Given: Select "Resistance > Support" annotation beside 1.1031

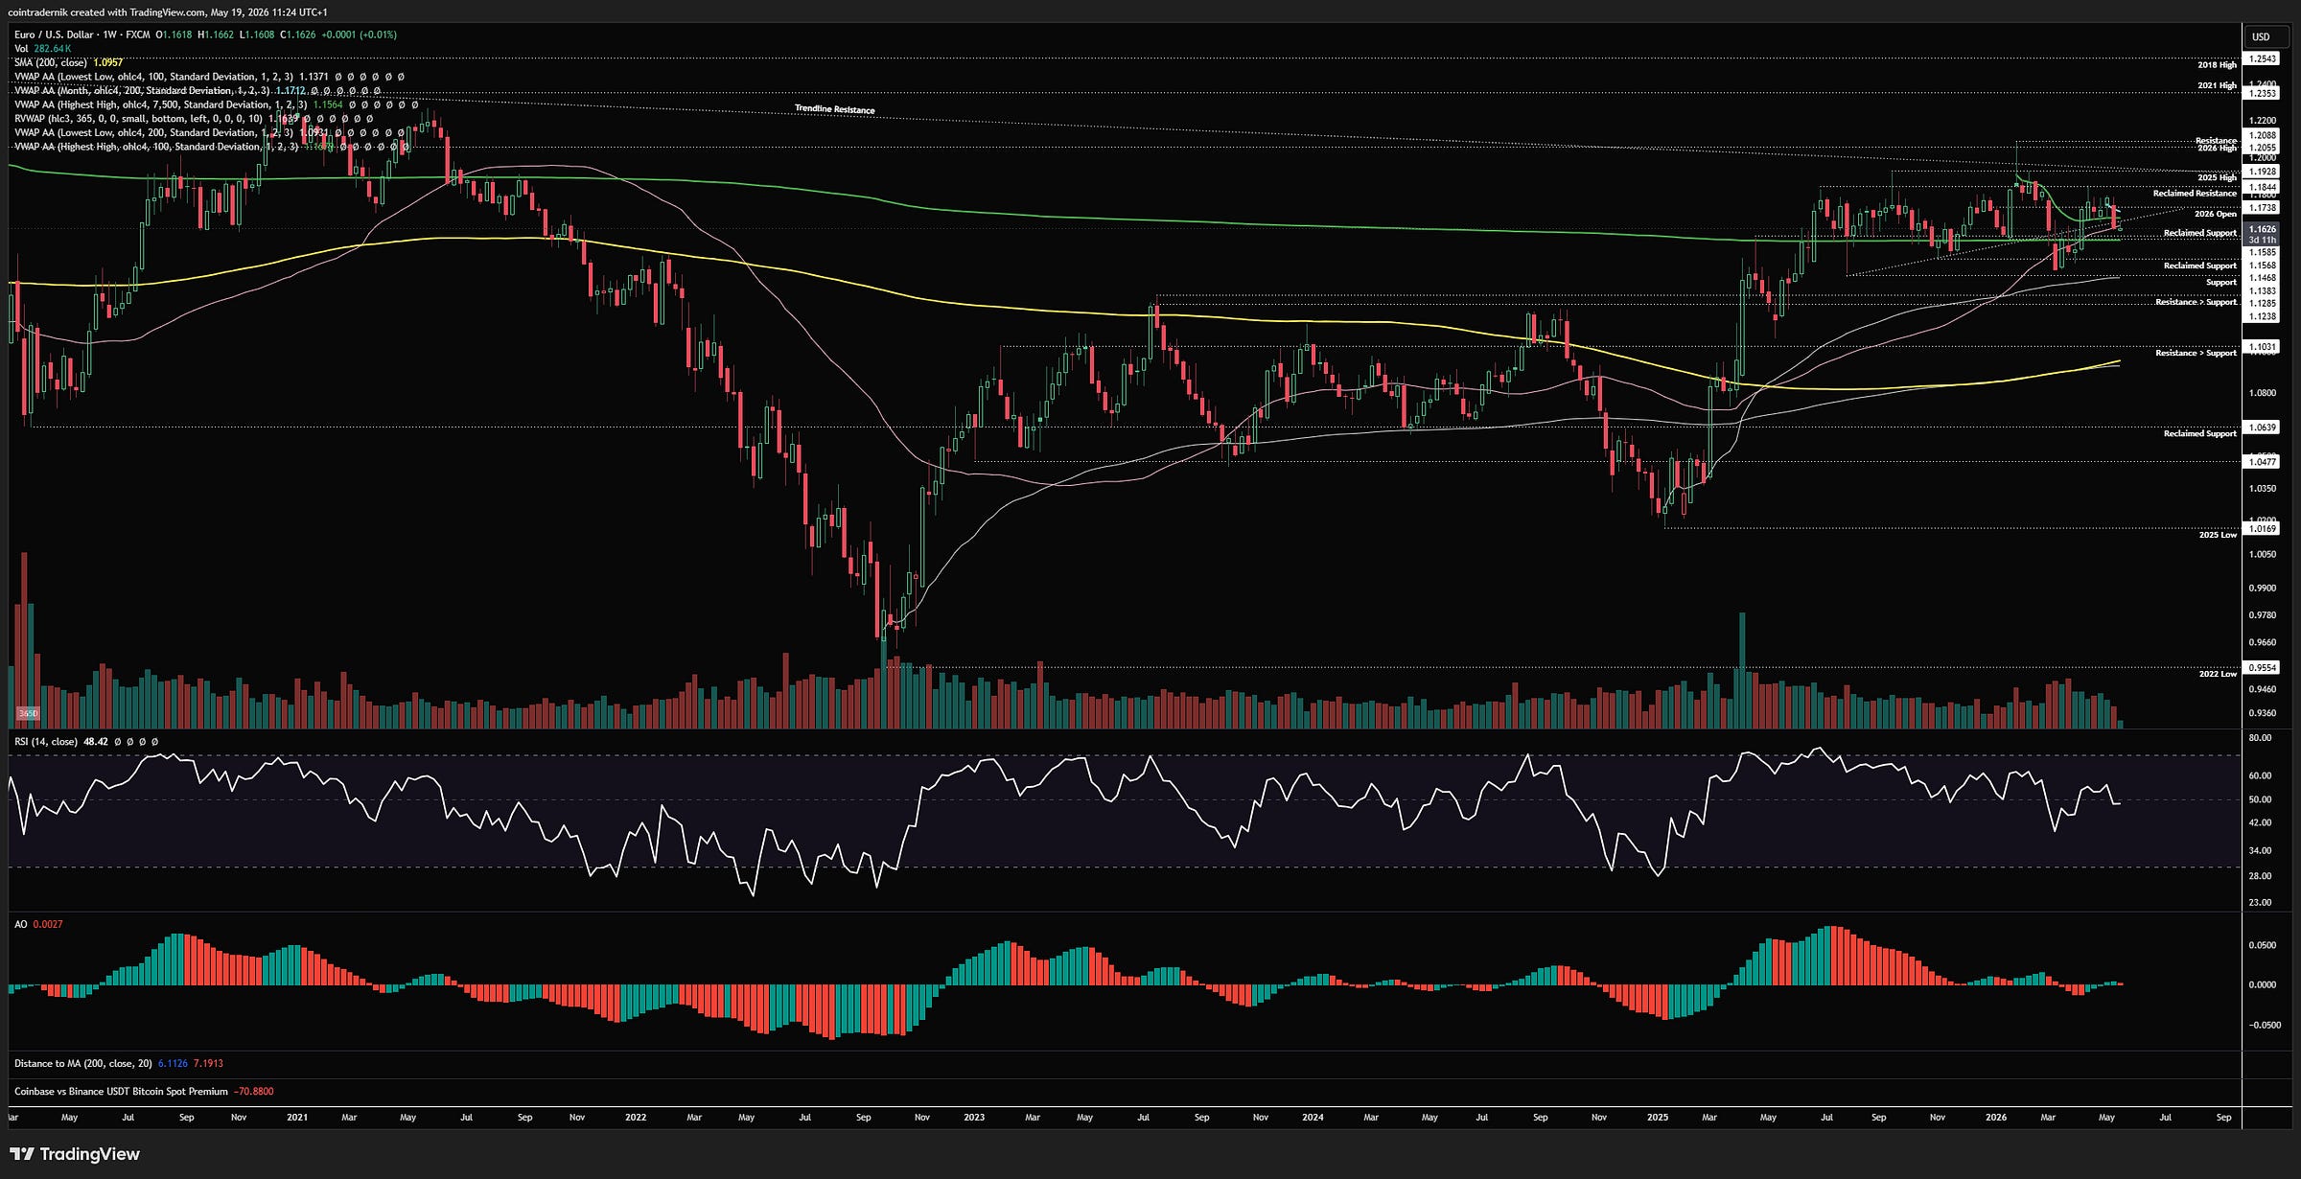Looking at the screenshot, I should 2196,353.
